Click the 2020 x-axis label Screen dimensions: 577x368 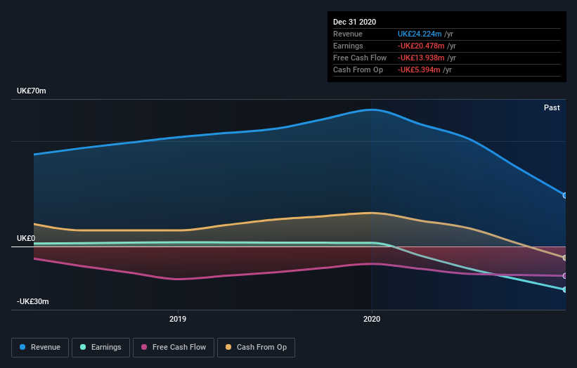372,319
